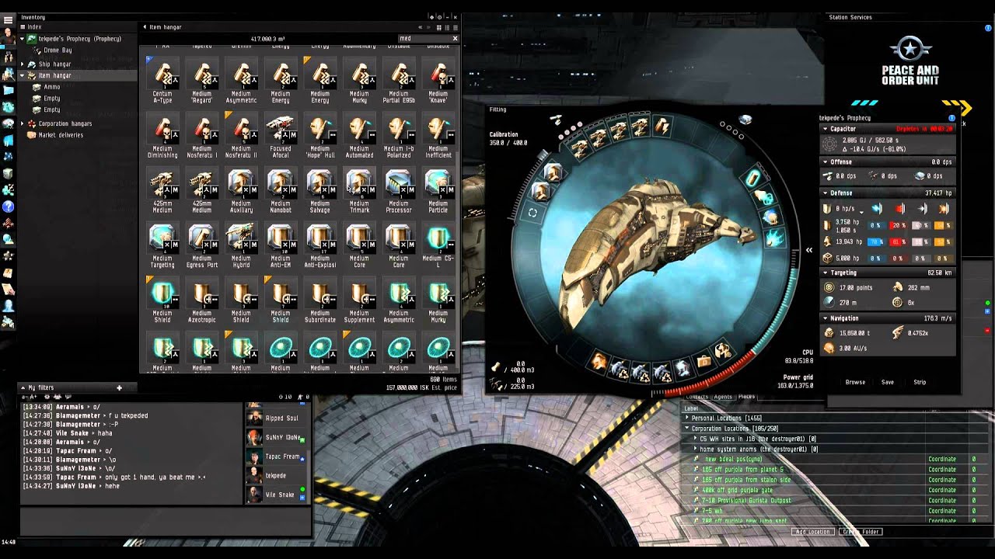
Task: Select the Medium Azeotropic item
Action: (202, 301)
